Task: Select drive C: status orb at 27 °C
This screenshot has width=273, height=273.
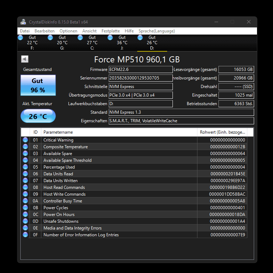Action: click(80, 37)
